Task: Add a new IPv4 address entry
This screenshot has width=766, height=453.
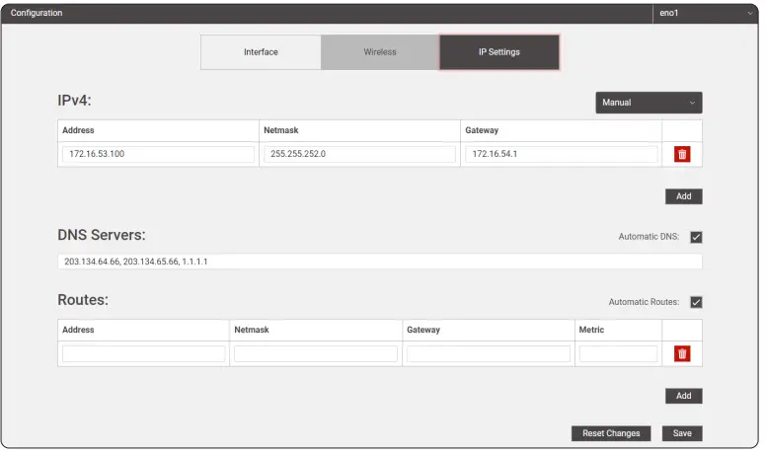Action: 683,196
